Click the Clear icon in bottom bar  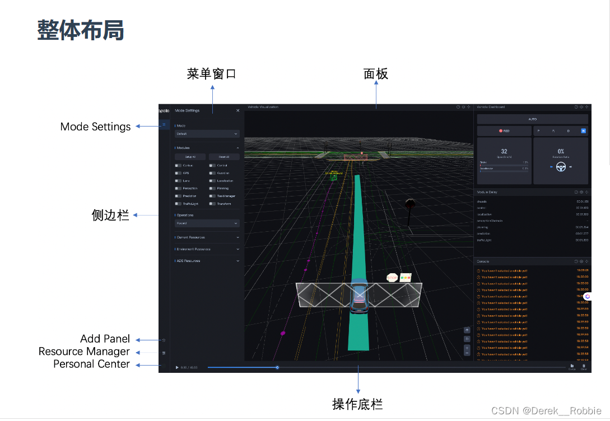pos(584,367)
